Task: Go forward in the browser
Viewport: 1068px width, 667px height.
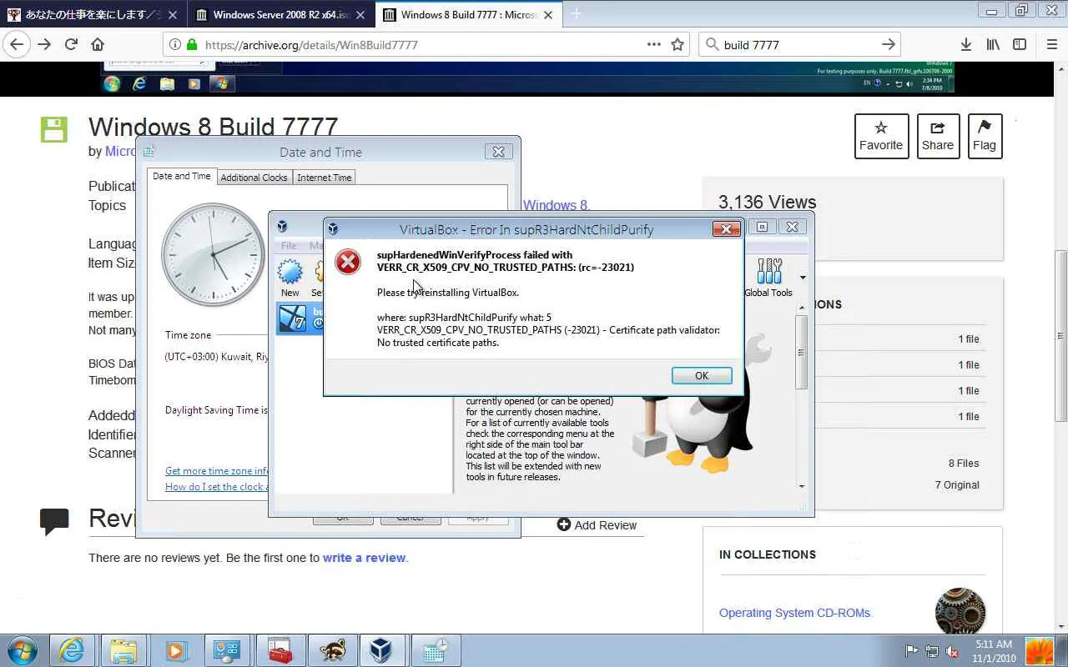Action: (44, 45)
